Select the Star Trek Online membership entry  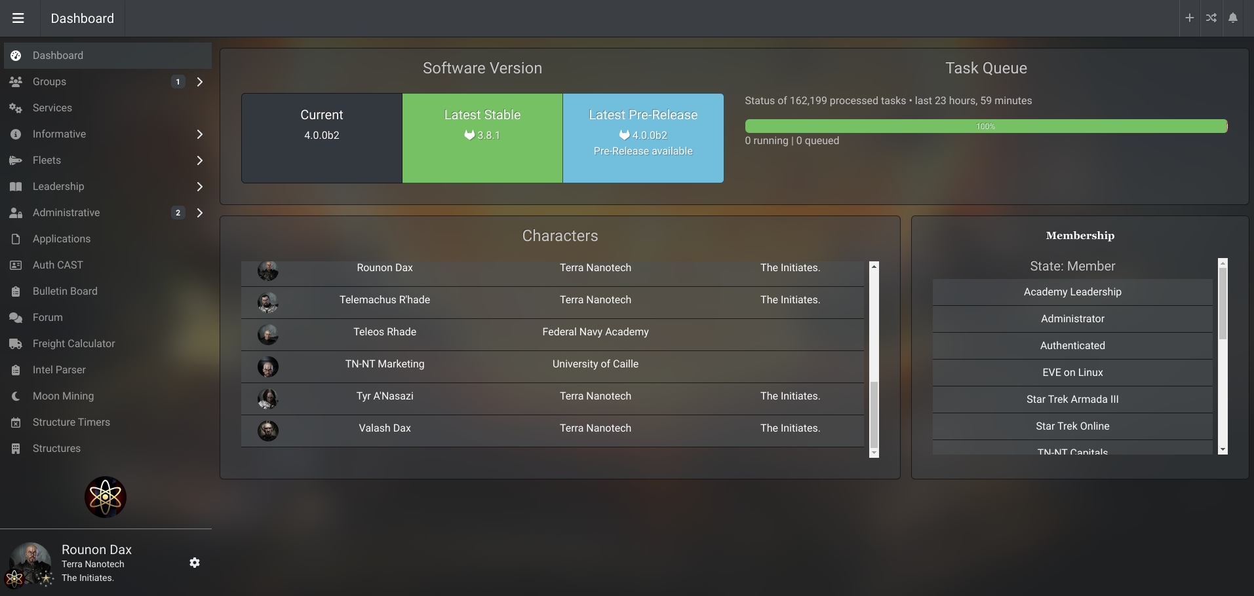tap(1072, 426)
